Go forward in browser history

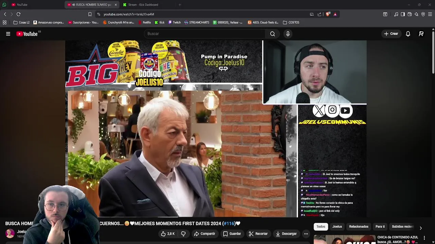[x=12, y=14]
